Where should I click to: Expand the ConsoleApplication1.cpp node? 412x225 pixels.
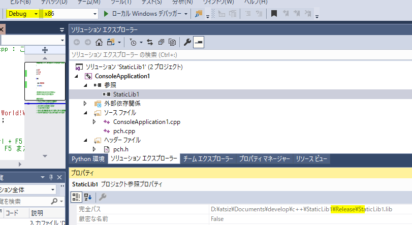pyautogui.click(x=94, y=122)
